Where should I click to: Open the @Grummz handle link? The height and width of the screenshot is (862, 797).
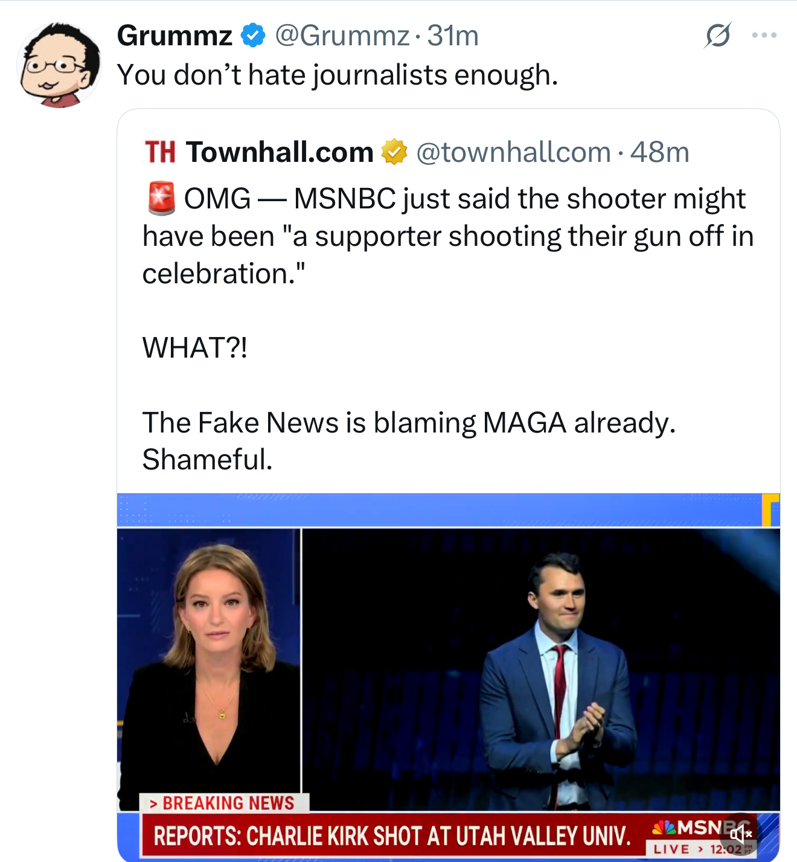click(x=342, y=36)
